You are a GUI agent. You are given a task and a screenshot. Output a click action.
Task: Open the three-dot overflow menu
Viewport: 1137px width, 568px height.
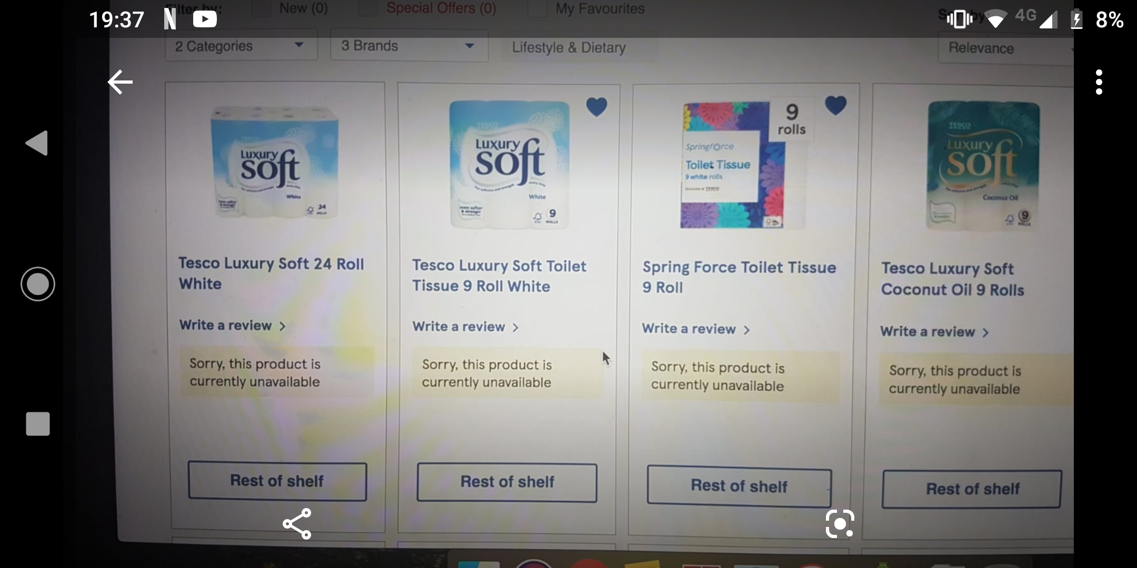pos(1099,82)
